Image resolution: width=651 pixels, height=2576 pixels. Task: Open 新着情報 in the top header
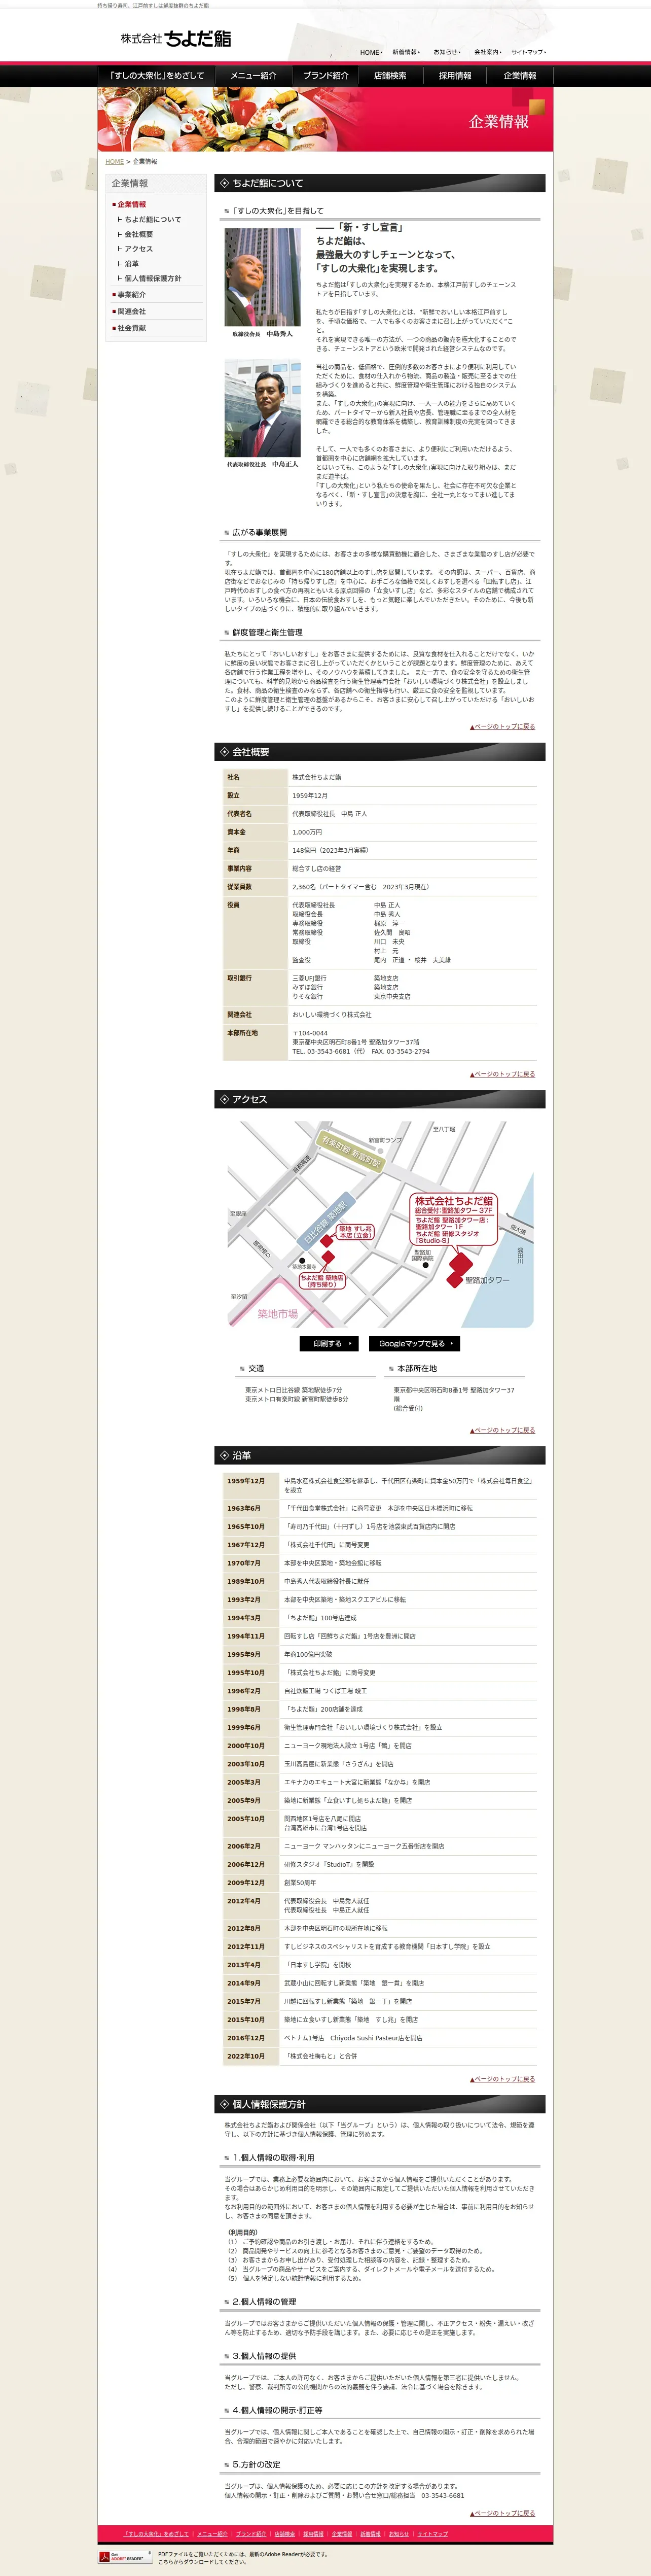click(405, 52)
